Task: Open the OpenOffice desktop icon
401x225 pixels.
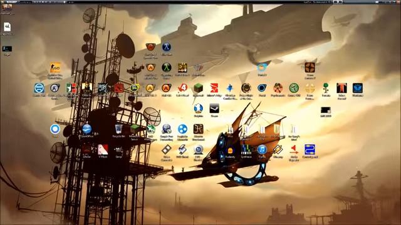Action: click(x=86, y=129)
